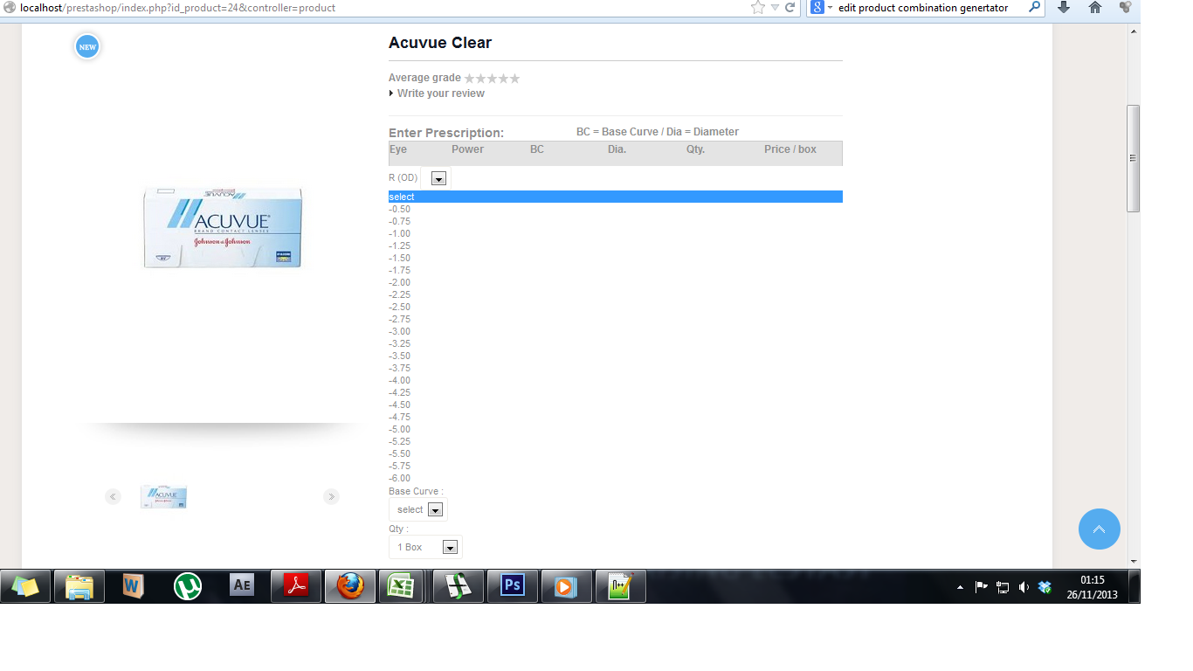
Task: Click the page scrollbar down arrow
Action: tap(1134, 561)
